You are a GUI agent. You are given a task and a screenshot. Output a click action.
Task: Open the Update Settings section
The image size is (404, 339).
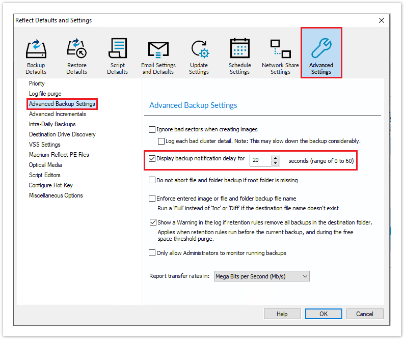199,57
